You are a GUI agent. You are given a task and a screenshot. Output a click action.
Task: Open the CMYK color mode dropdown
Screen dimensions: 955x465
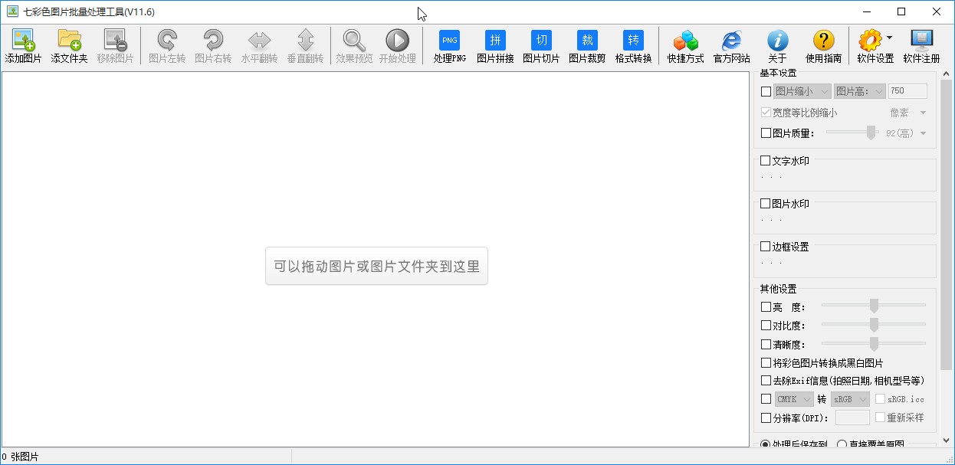point(793,399)
